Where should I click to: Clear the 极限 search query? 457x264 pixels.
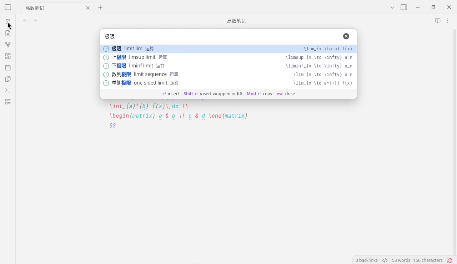coord(346,36)
